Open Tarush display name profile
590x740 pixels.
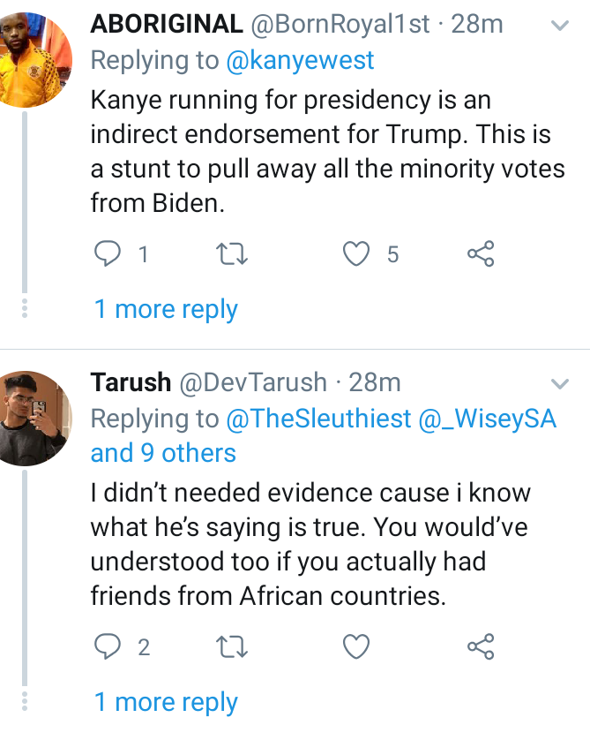click(131, 382)
